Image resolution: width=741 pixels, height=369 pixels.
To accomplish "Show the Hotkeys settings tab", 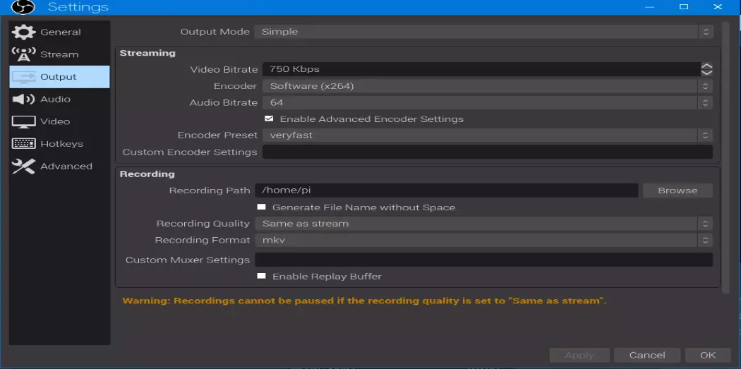I will pyautogui.click(x=59, y=144).
